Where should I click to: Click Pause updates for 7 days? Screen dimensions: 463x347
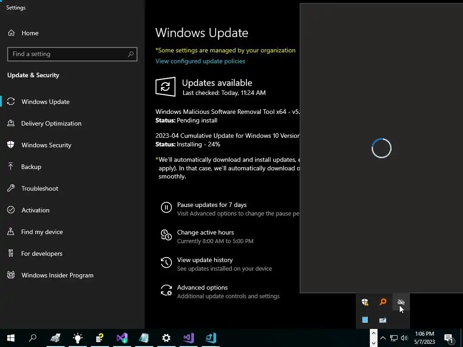point(212,205)
